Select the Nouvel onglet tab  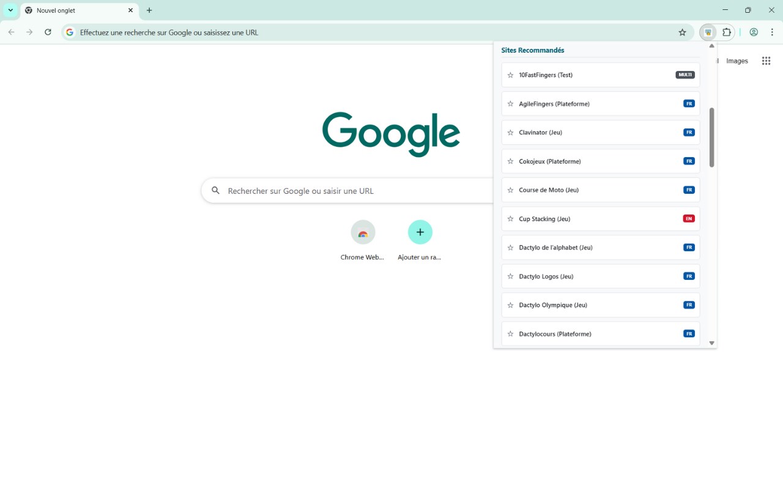(x=80, y=10)
